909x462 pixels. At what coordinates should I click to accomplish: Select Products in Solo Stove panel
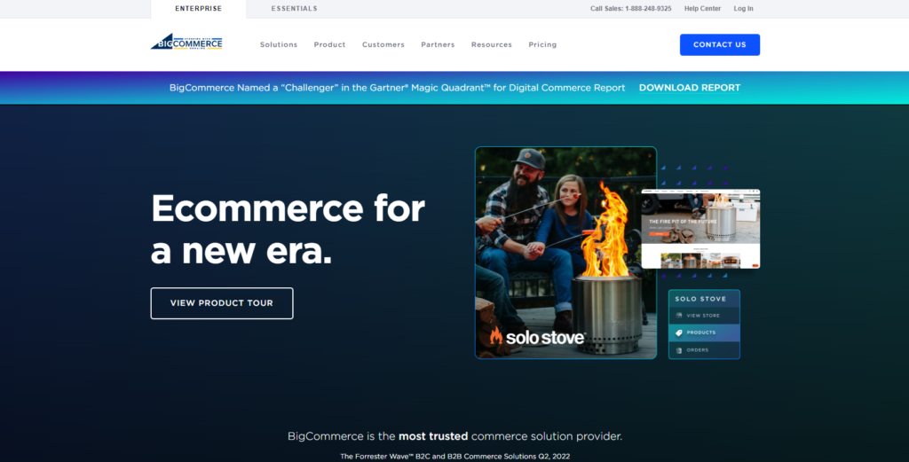pos(704,333)
